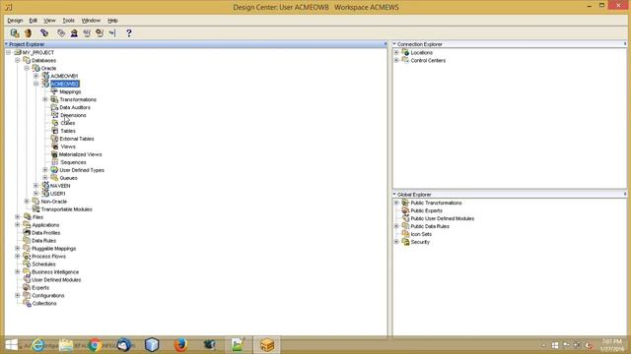Expand the USER1 module
631x354 pixels.
(35, 194)
